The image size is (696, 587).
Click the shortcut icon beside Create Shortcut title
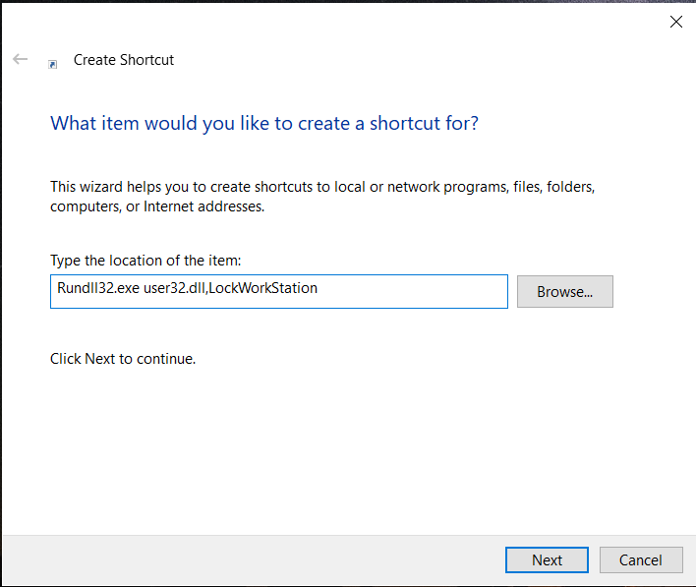click(x=53, y=63)
